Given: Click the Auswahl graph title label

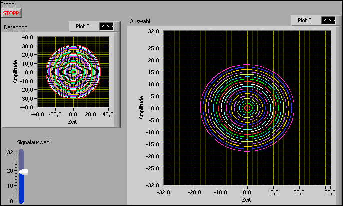Looking at the screenshot, I should tap(140, 21).
